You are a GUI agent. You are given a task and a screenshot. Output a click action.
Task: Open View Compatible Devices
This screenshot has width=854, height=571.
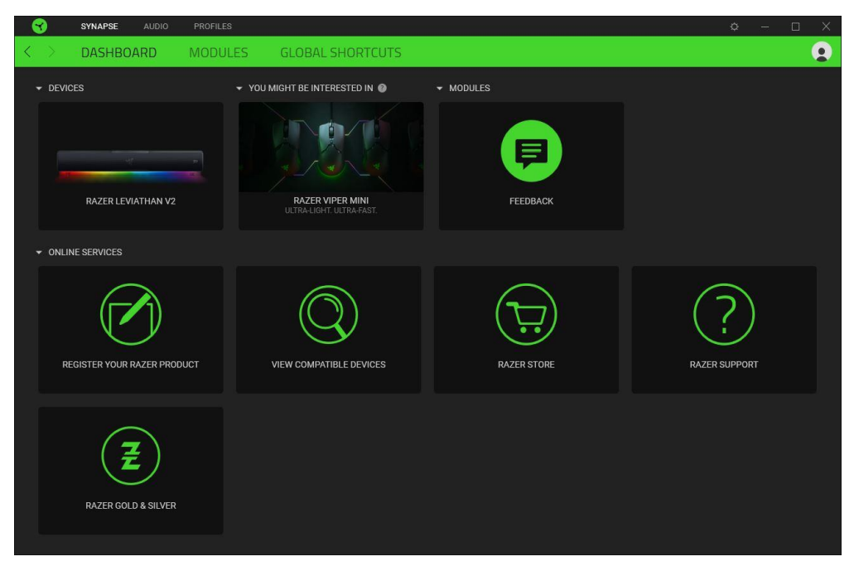(329, 327)
